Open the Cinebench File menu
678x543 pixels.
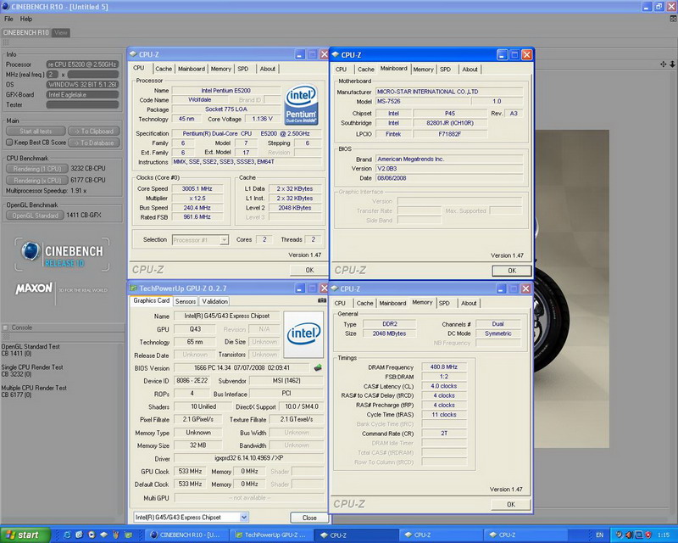click(8, 18)
